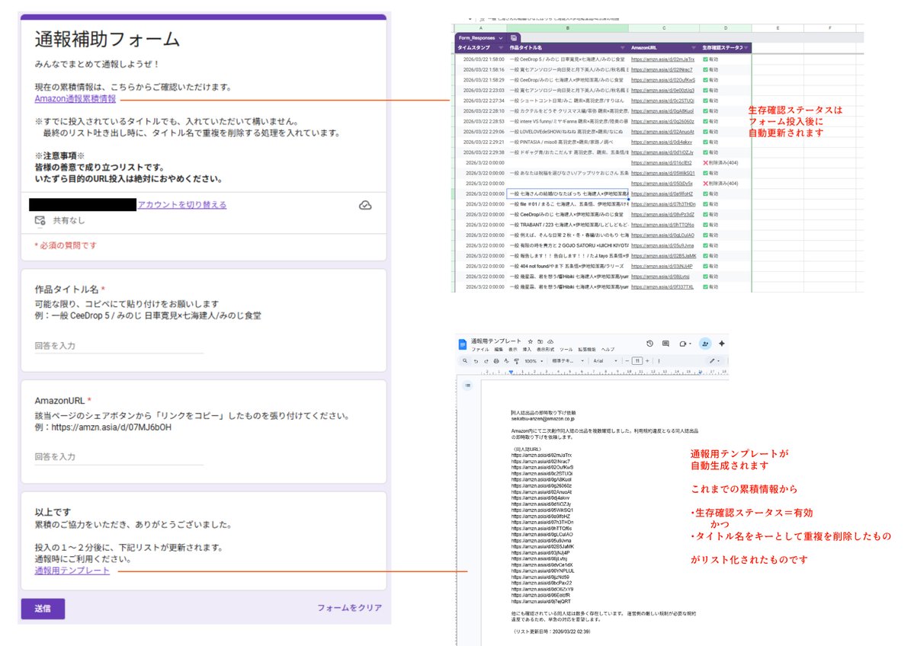This screenshot has width=914, height=646.
Task: Check the Docs cloud save status icon
Action: 550,341
